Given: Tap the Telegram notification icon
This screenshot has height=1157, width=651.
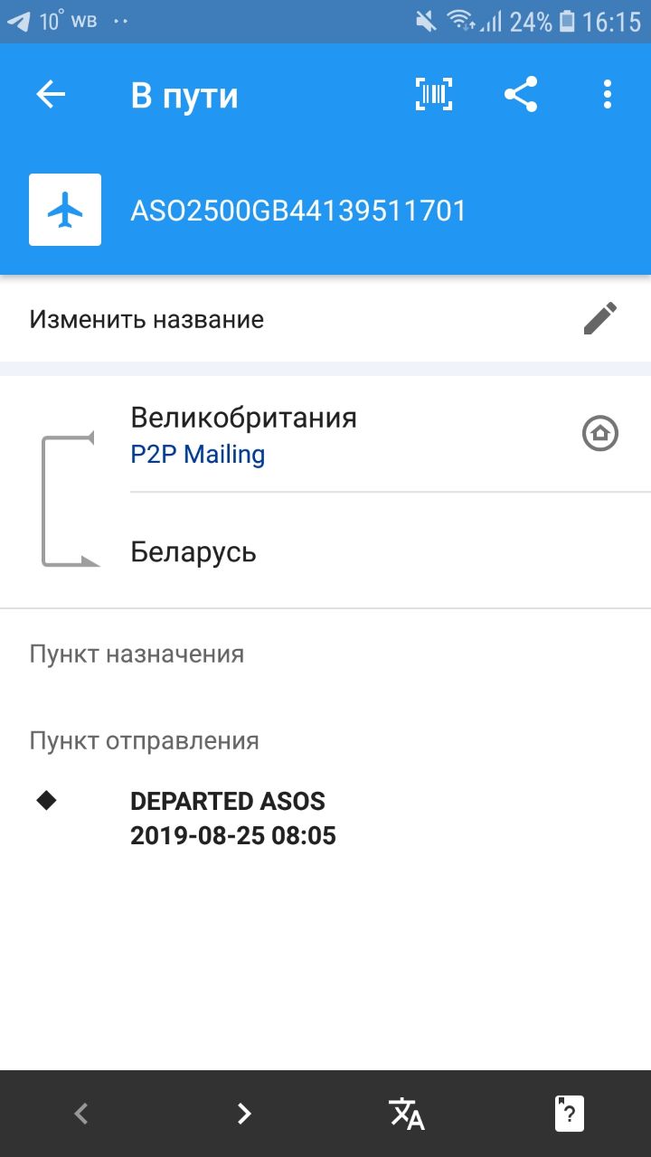Looking at the screenshot, I should 17,22.
